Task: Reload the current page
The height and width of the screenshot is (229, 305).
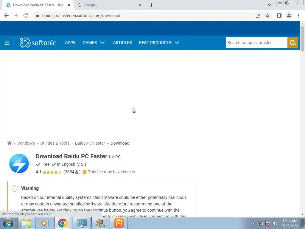Action: point(26,16)
